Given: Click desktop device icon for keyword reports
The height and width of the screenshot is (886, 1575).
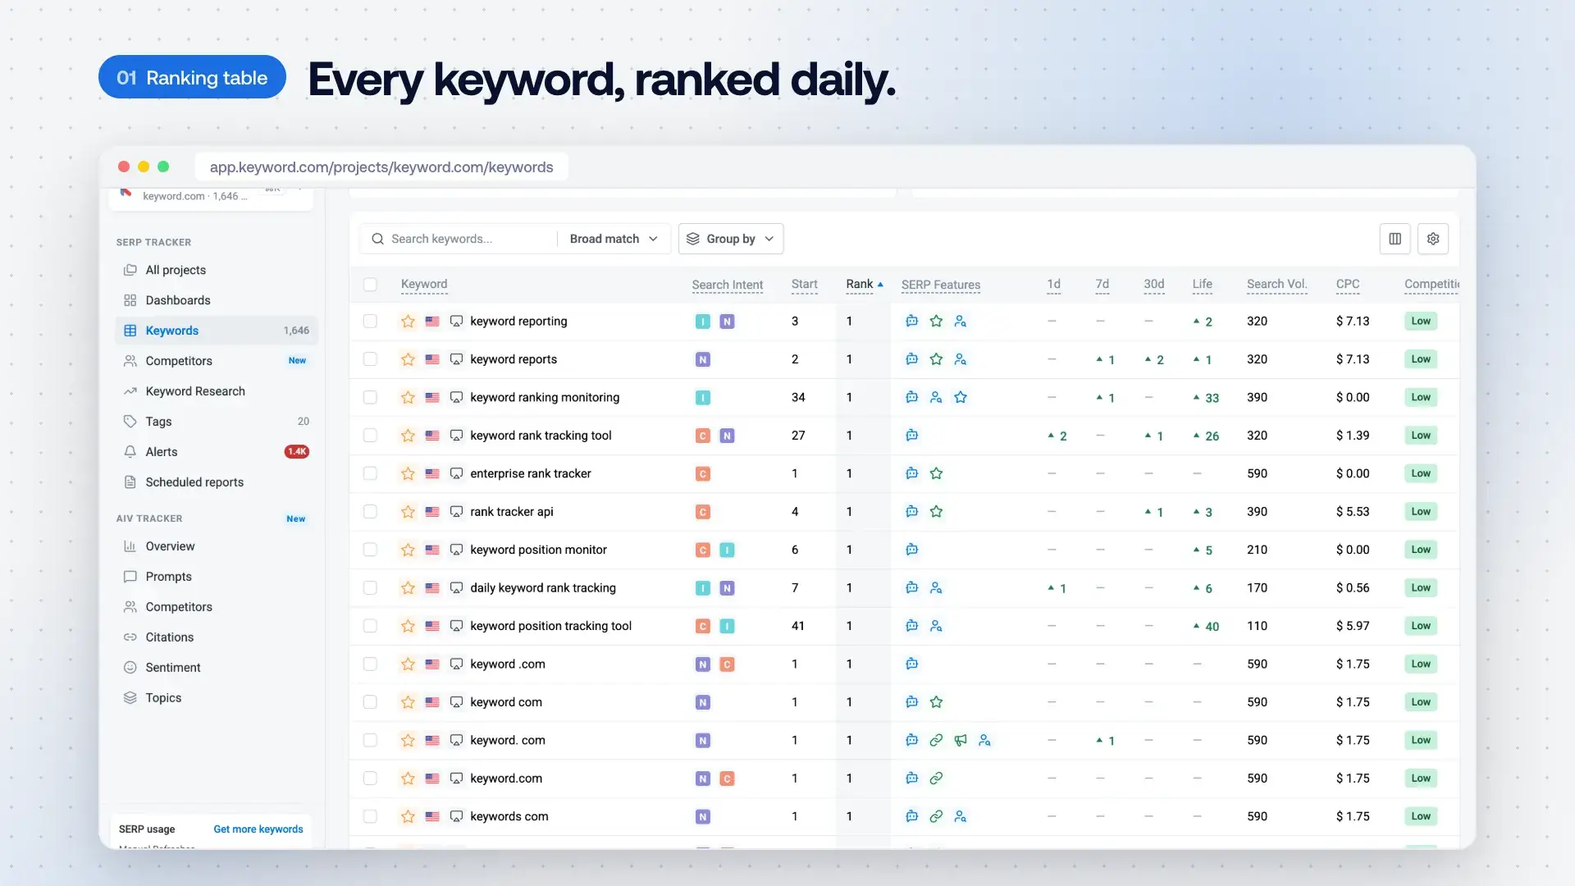Looking at the screenshot, I should (456, 359).
